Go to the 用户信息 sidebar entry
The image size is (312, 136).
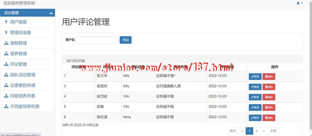point(18,22)
